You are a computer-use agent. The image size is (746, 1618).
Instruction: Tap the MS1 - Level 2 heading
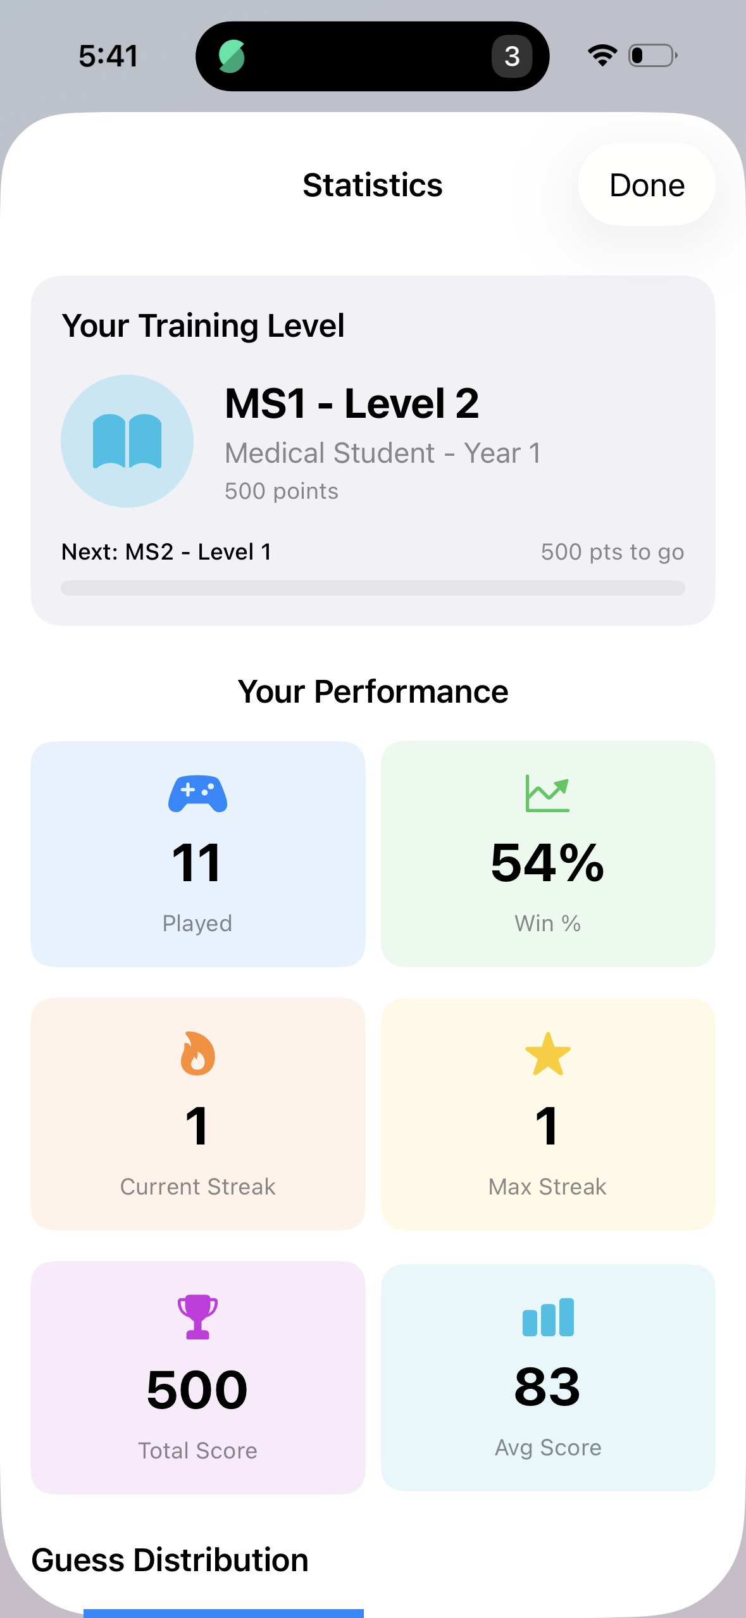352,403
